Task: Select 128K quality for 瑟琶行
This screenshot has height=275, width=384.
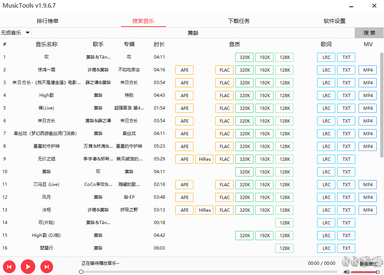Action: [284, 248]
